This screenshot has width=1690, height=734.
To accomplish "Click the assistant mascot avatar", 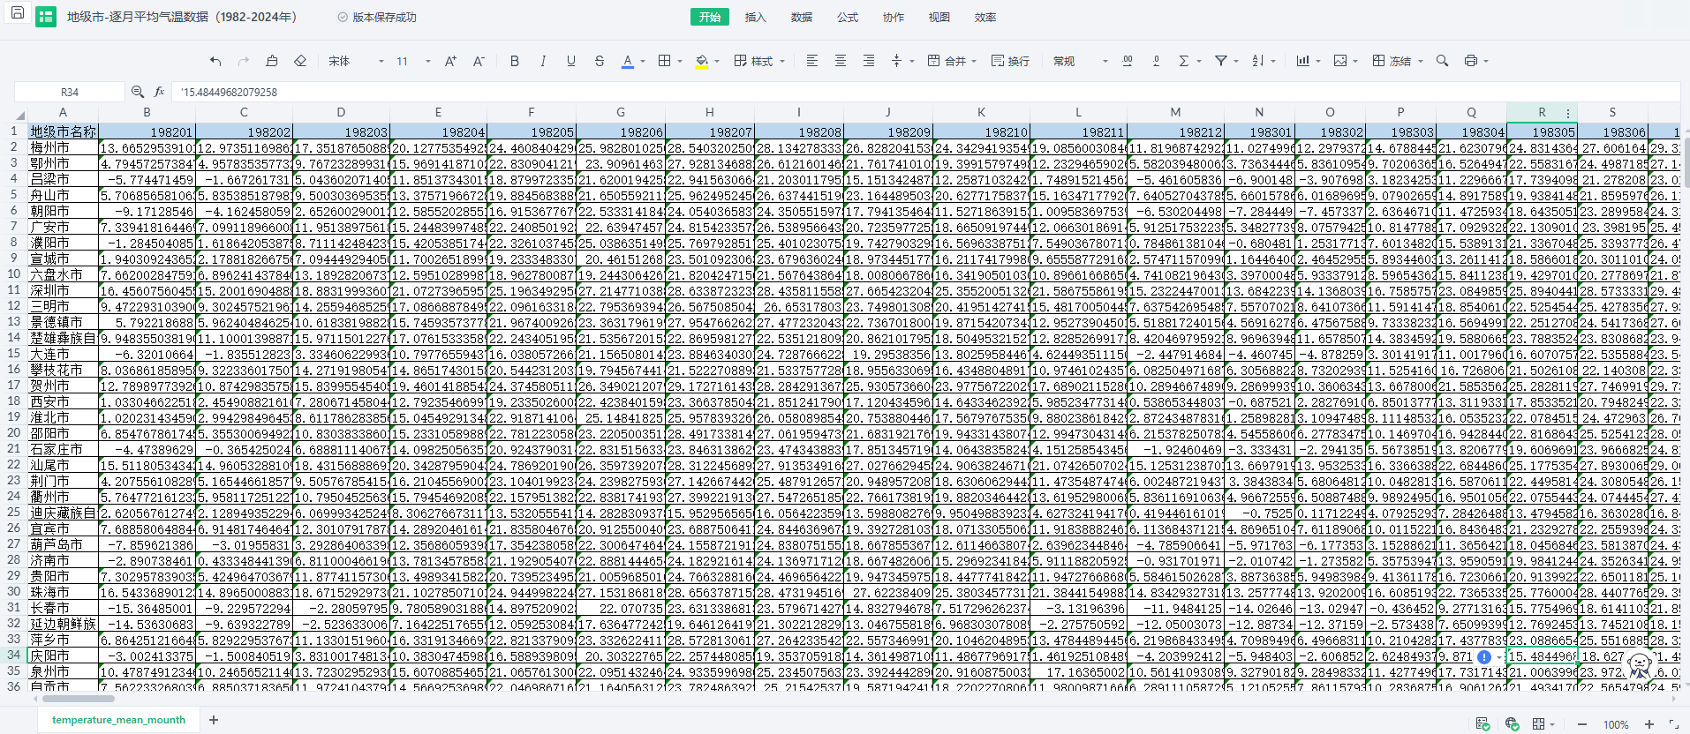I will [x=1640, y=665].
